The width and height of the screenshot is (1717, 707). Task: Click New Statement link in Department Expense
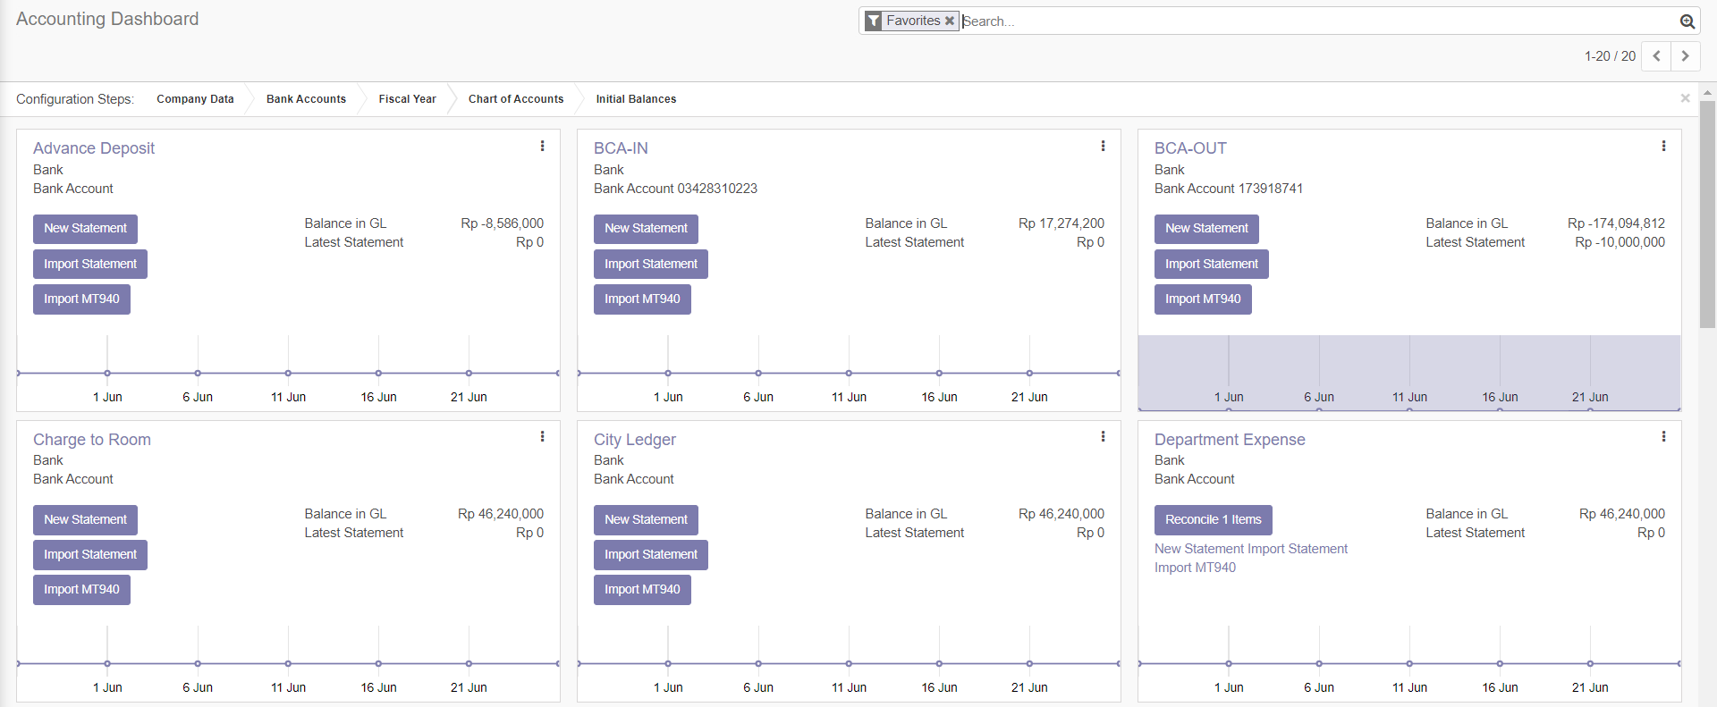[x=1199, y=549]
